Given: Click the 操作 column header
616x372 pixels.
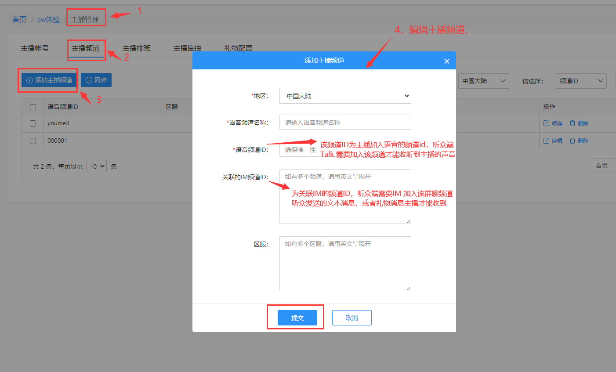Looking at the screenshot, I should pos(549,107).
